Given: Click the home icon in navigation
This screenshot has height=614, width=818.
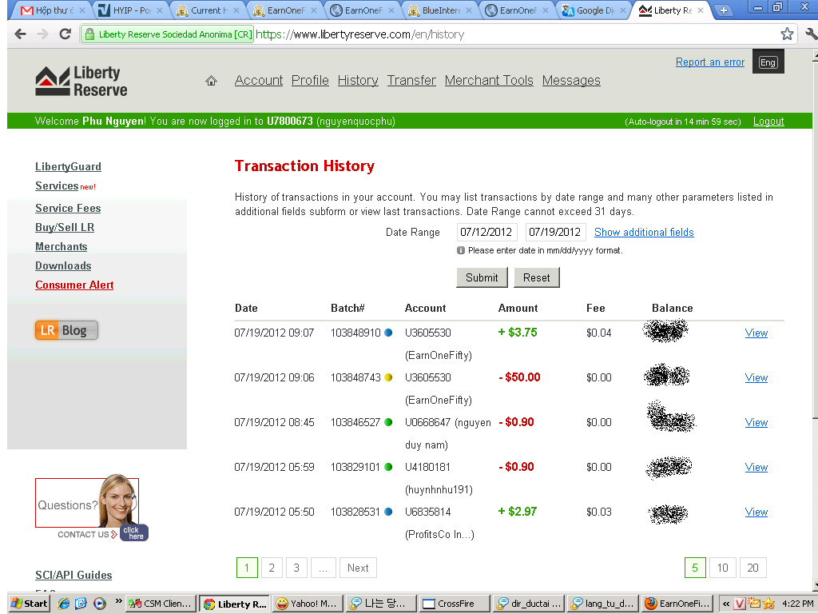Looking at the screenshot, I should click(211, 81).
